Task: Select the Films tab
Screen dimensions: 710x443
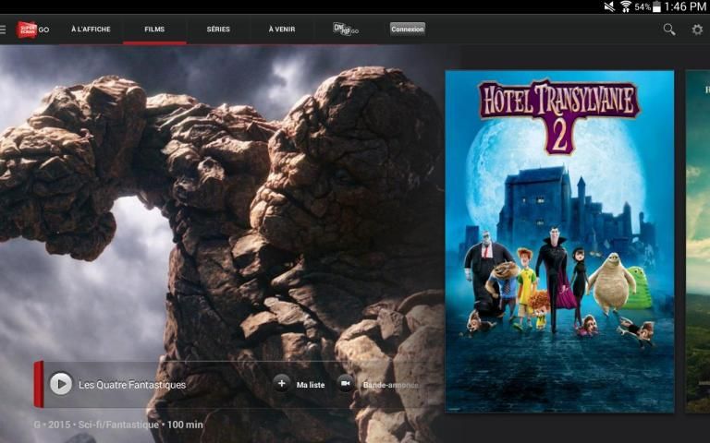Action: click(x=154, y=30)
